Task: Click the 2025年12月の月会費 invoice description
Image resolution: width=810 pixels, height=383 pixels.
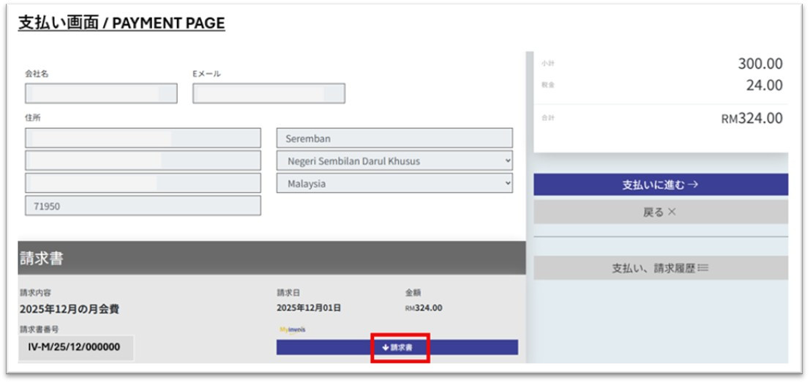Action: tap(70, 309)
